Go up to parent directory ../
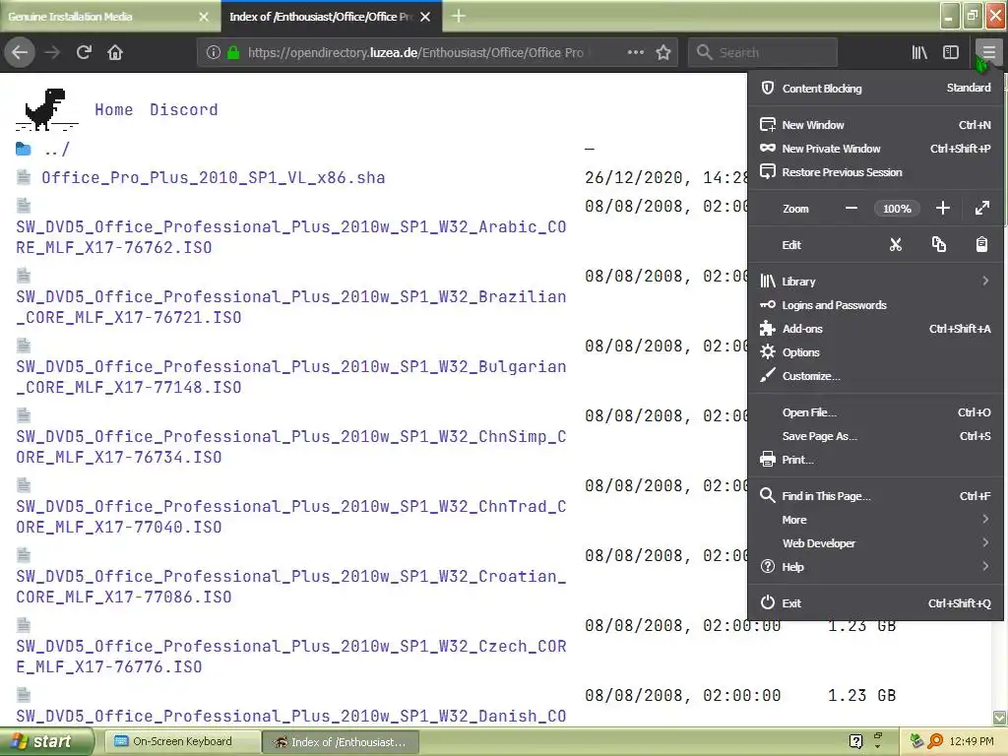This screenshot has height=756, width=1008. [56, 150]
